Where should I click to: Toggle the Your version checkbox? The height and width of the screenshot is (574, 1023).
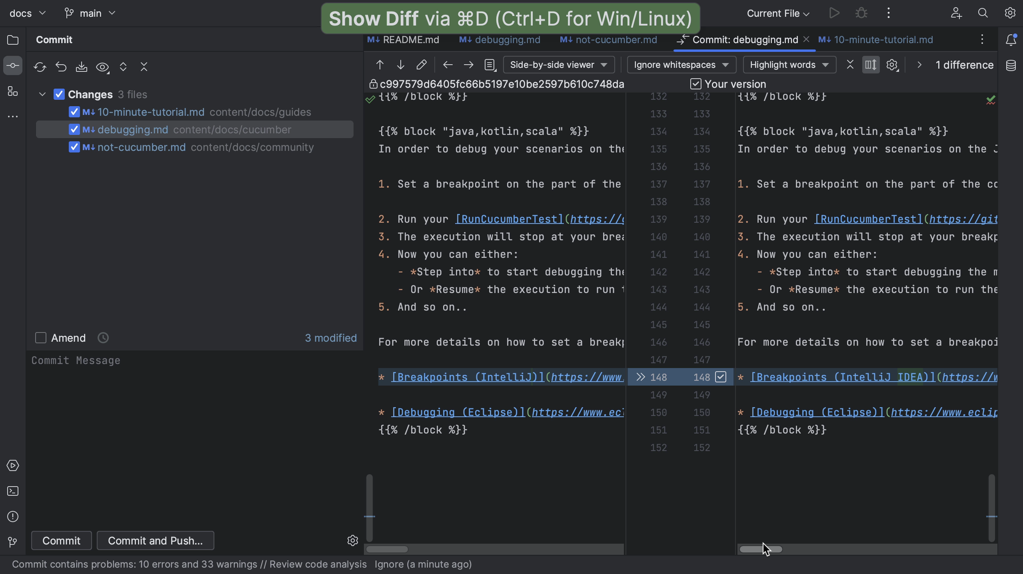click(x=695, y=84)
